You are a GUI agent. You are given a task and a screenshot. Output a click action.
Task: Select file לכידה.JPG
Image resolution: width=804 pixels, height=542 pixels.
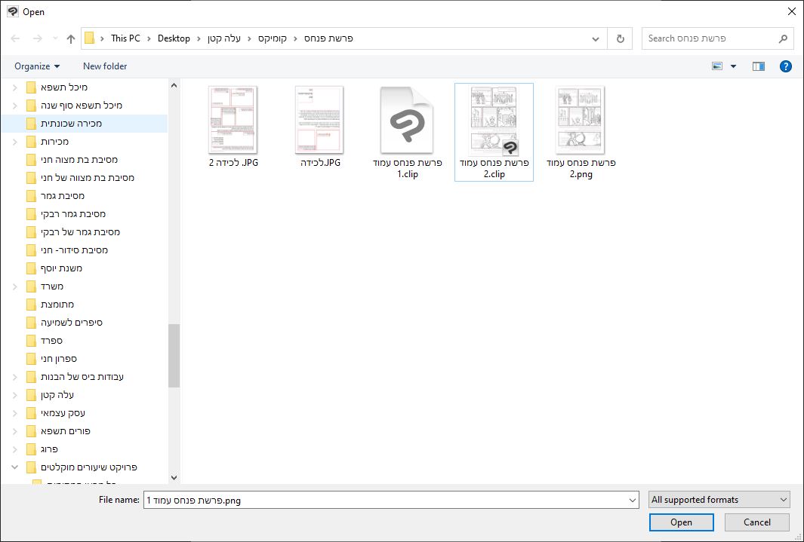320,127
